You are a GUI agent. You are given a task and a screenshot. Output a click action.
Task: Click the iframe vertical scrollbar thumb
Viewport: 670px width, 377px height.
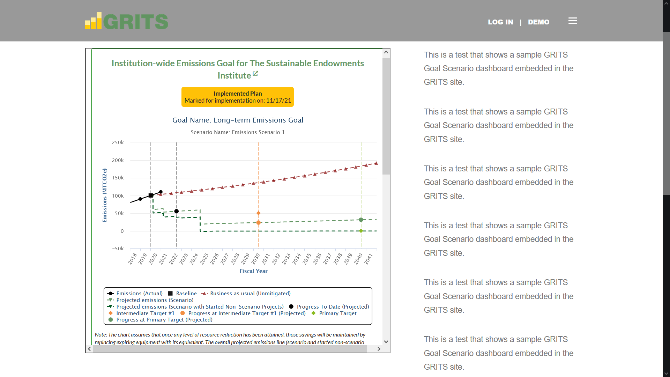tap(386, 116)
